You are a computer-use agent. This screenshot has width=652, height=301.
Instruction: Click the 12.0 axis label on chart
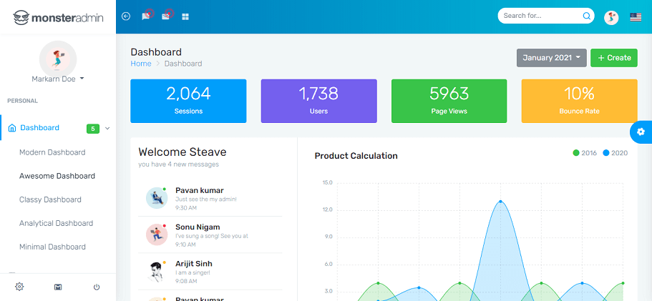327,209
